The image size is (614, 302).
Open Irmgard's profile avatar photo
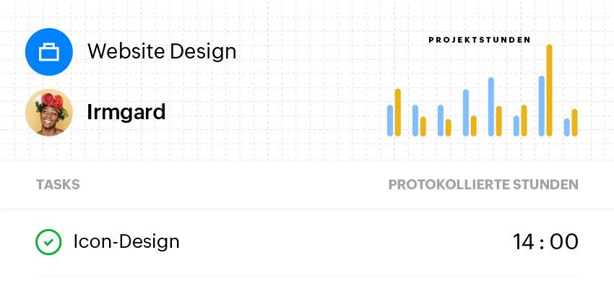click(x=49, y=112)
